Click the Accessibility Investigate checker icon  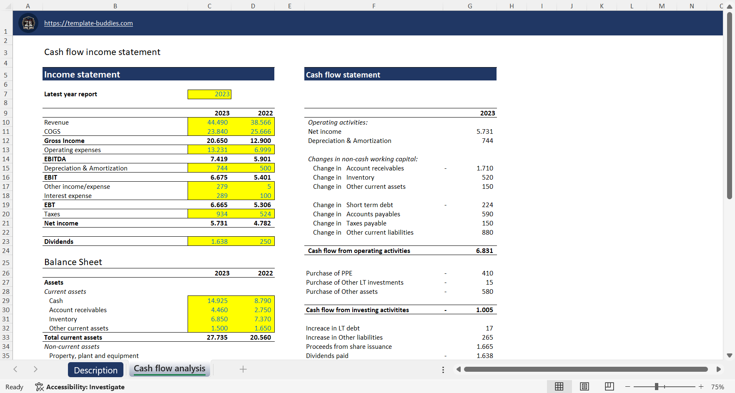point(39,387)
